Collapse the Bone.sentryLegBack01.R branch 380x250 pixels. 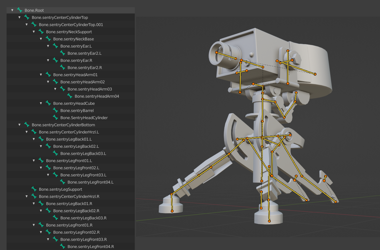(x=34, y=203)
